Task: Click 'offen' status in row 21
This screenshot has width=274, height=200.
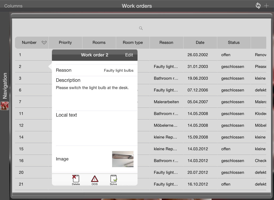Action: [226, 184]
